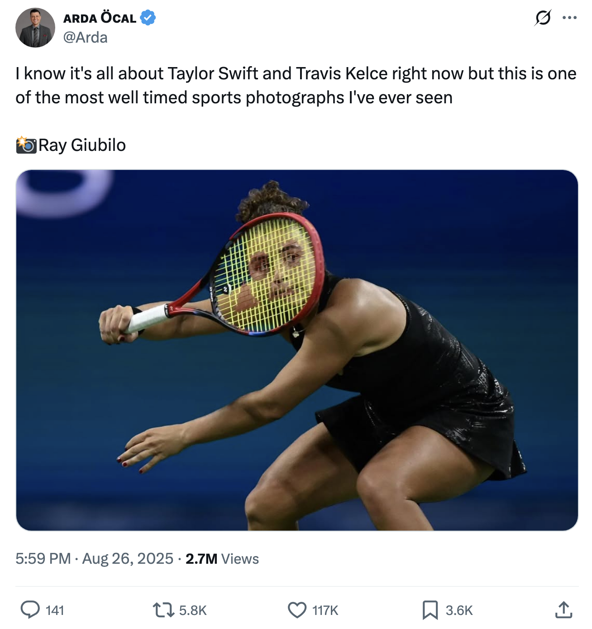This screenshot has height=629, width=592.
Task: Click the Ray Giubilo photo credit text
Action: 82,145
